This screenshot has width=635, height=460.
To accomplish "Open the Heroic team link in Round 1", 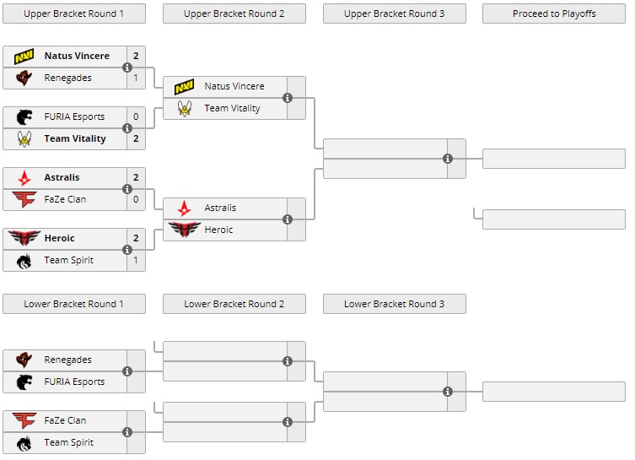I will pyautogui.click(x=59, y=239).
